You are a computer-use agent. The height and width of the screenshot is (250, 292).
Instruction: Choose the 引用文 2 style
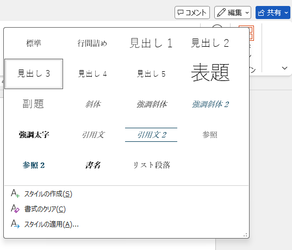[x=151, y=135]
